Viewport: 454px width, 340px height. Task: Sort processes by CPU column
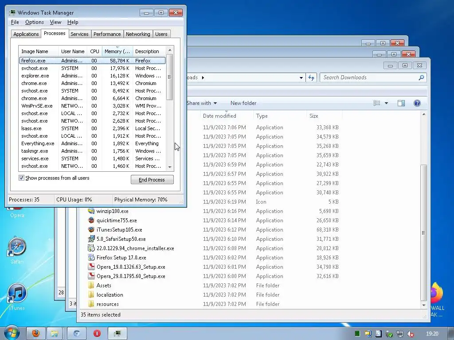[x=95, y=51]
